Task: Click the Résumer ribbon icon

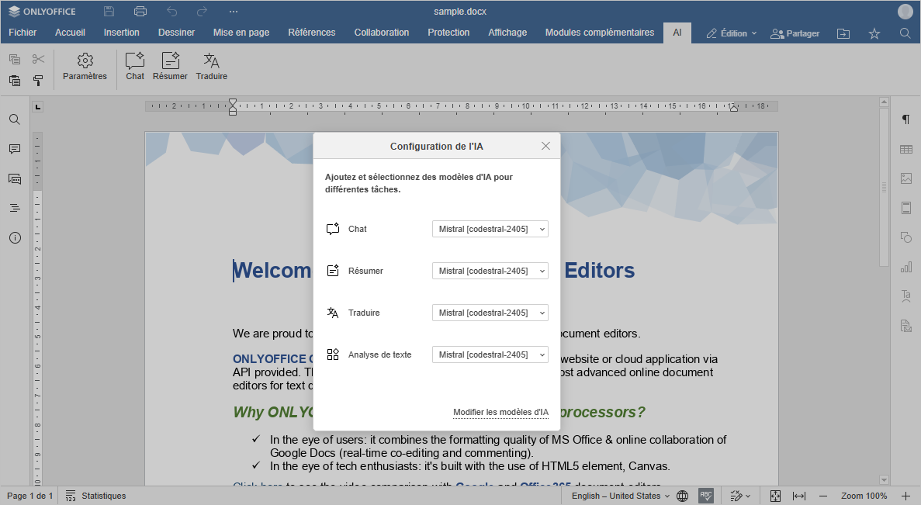Action: coord(170,66)
